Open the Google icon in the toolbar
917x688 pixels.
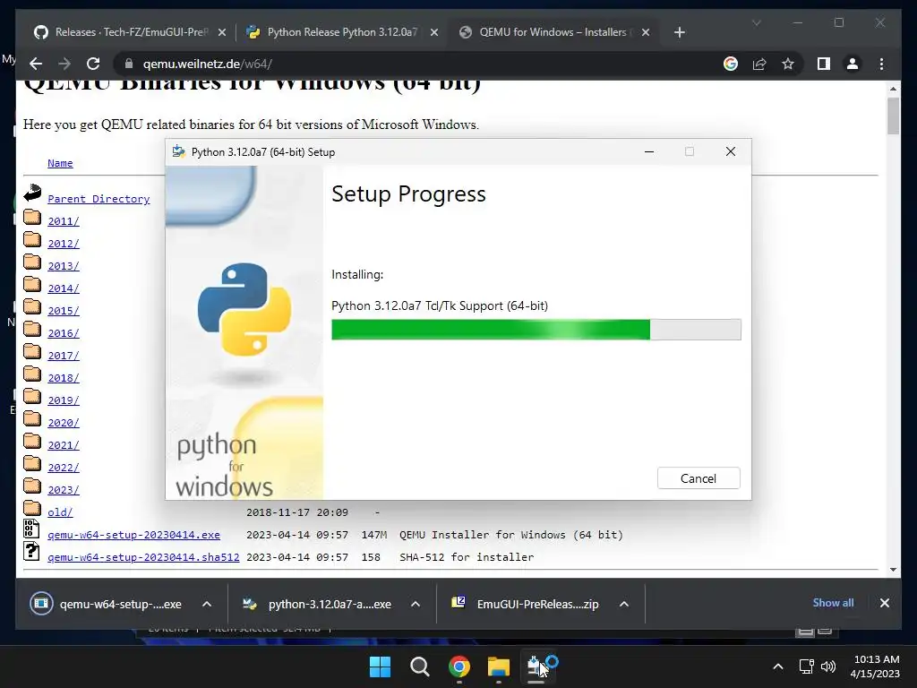[x=731, y=64]
